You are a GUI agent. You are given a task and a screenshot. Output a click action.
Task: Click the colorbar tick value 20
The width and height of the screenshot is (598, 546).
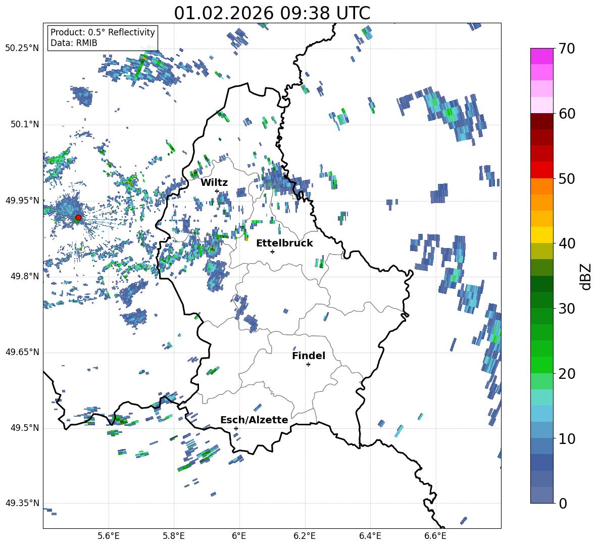567,374
